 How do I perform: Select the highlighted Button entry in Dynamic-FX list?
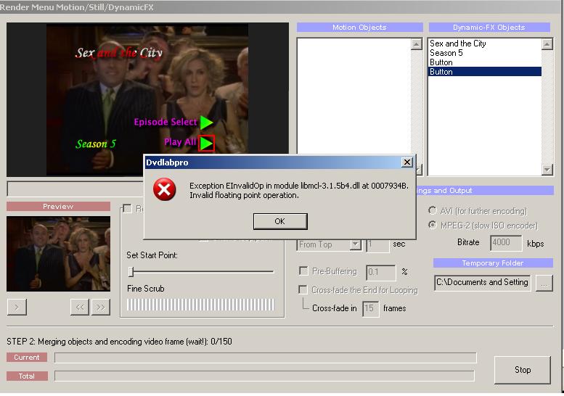tap(485, 72)
